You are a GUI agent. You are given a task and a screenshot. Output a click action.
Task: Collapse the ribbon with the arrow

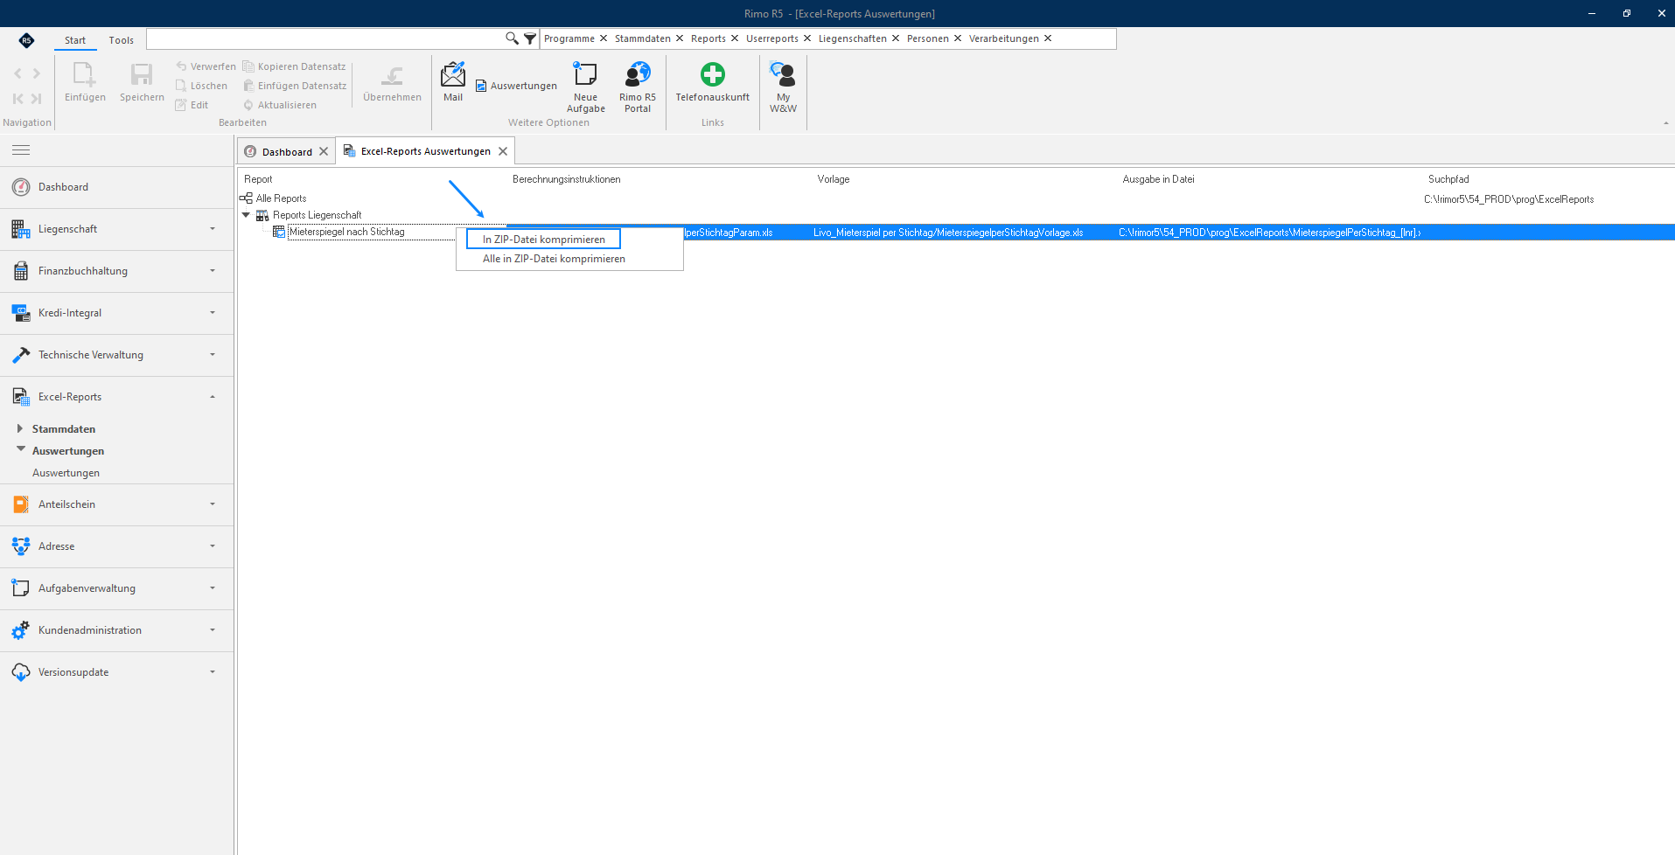pyautogui.click(x=1665, y=123)
